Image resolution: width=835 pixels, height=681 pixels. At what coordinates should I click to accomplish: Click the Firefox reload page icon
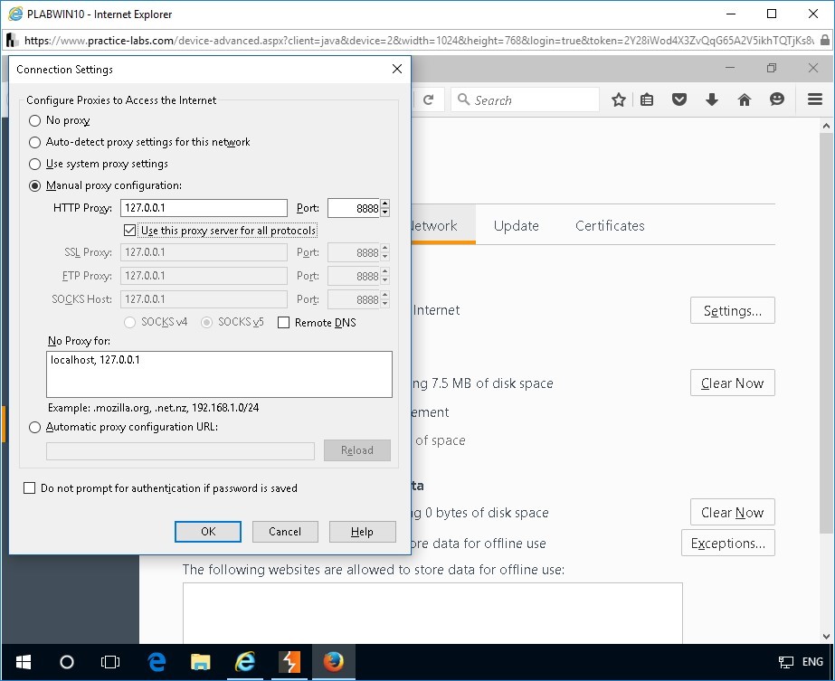click(429, 100)
